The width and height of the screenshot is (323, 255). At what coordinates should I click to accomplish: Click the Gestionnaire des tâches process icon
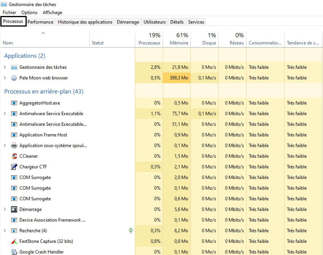14,67
